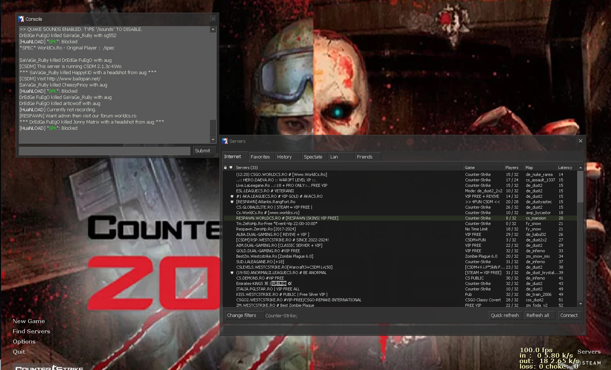Click the Counter-Strike icon in Console title

(x=21, y=19)
